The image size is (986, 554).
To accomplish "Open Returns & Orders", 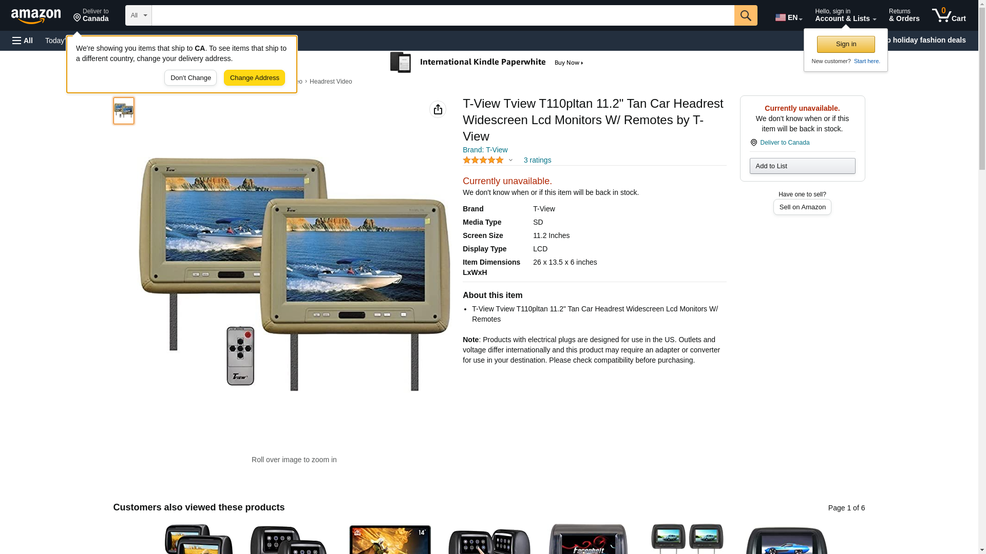I will 904,15.
